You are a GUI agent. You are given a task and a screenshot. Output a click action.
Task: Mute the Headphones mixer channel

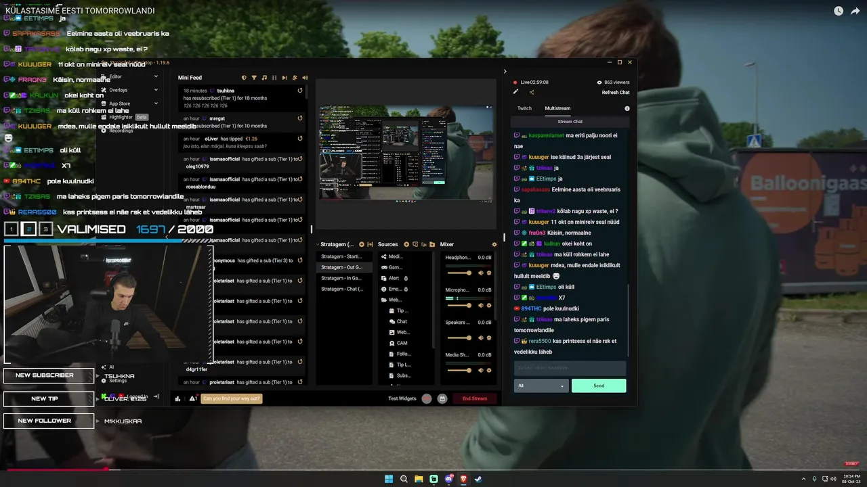click(481, 273)
